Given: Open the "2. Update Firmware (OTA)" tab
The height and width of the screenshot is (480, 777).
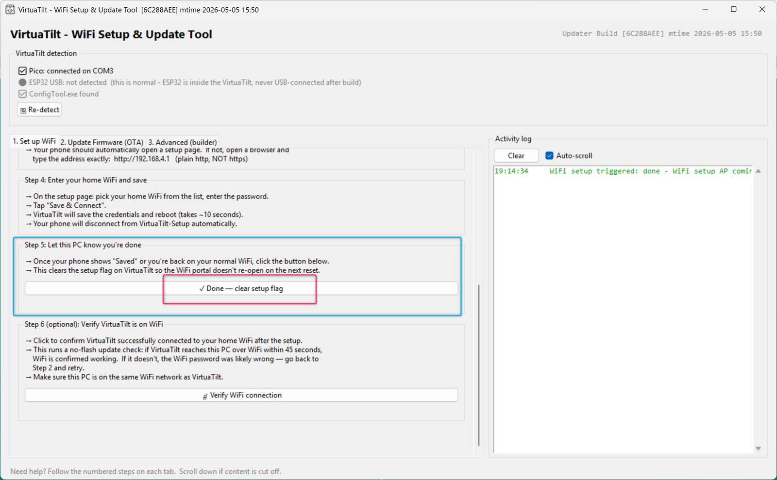Looking at the screenshot, I should click(102, 142).
